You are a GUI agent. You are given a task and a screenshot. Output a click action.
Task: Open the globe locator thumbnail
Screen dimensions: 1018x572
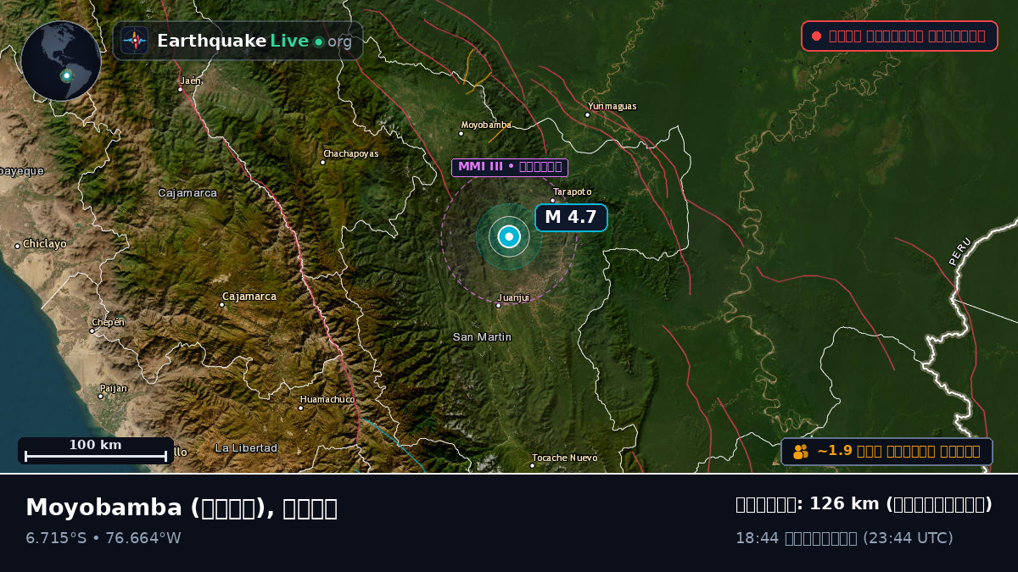pos(61,61)
